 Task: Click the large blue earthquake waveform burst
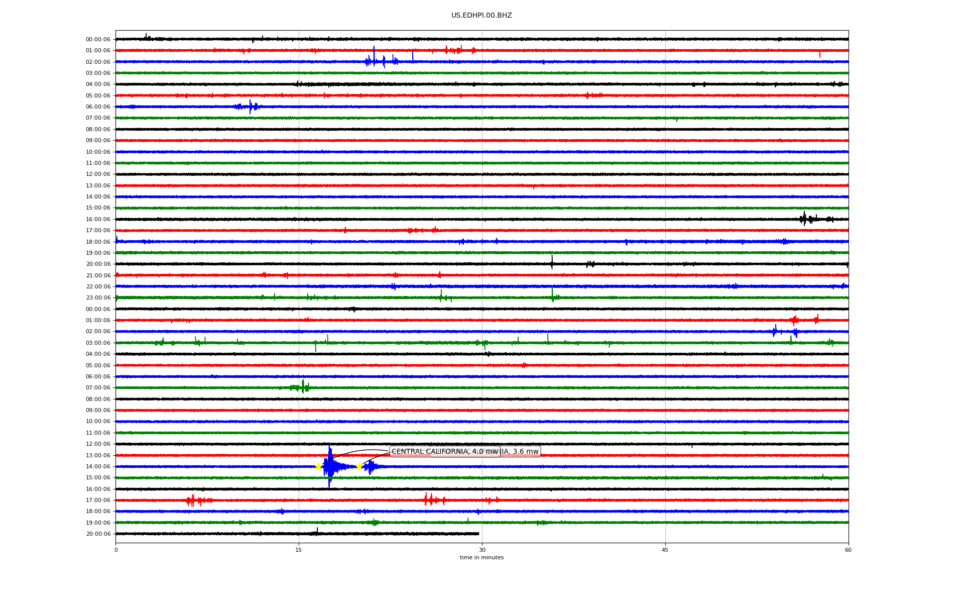(x=330, y=466)
